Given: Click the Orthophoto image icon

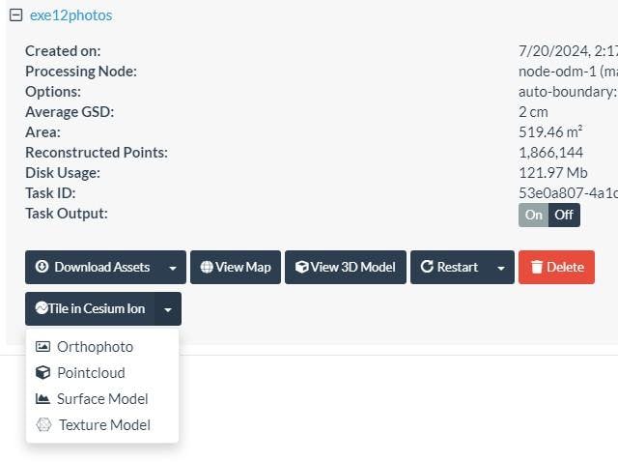Looking at the screenshot, I should (42, 347).
